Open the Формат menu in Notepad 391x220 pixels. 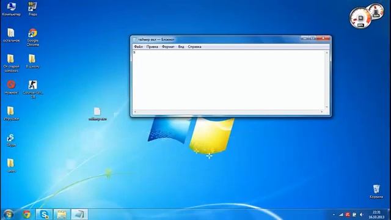[x=168, y=46]
